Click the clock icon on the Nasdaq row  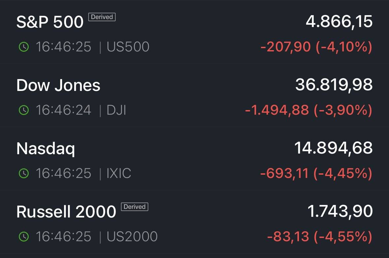pyautogui.click(x=23, y=173)
